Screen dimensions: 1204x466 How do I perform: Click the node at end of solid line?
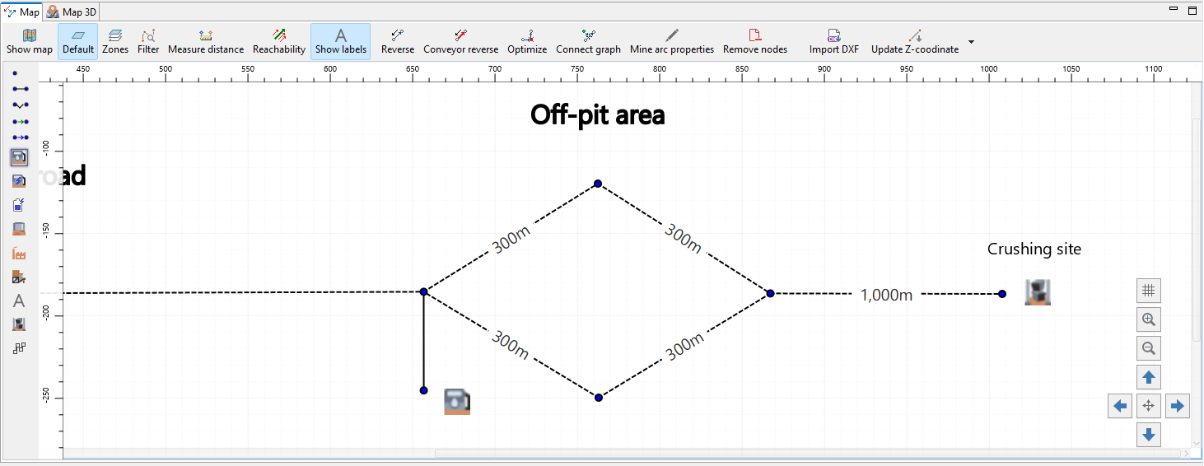[x=423, y=390]
